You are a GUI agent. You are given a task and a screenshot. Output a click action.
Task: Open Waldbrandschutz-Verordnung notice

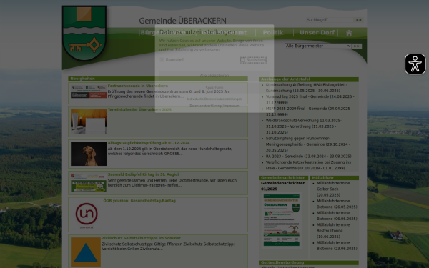point(304,126)
